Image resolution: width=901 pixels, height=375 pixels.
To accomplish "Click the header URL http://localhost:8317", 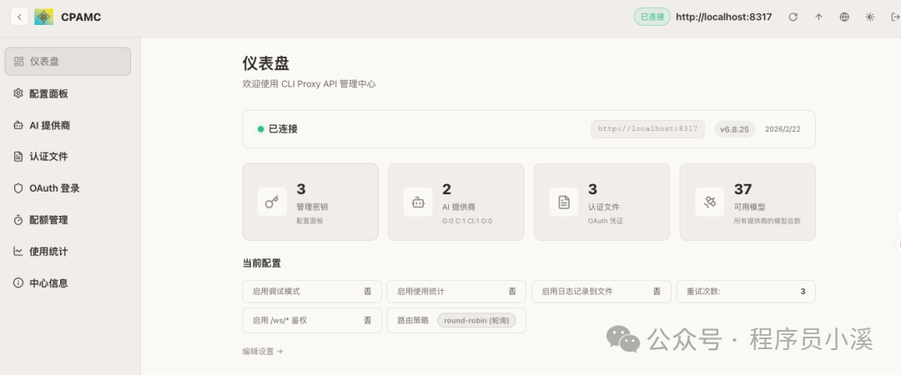I will pos(723,17).
